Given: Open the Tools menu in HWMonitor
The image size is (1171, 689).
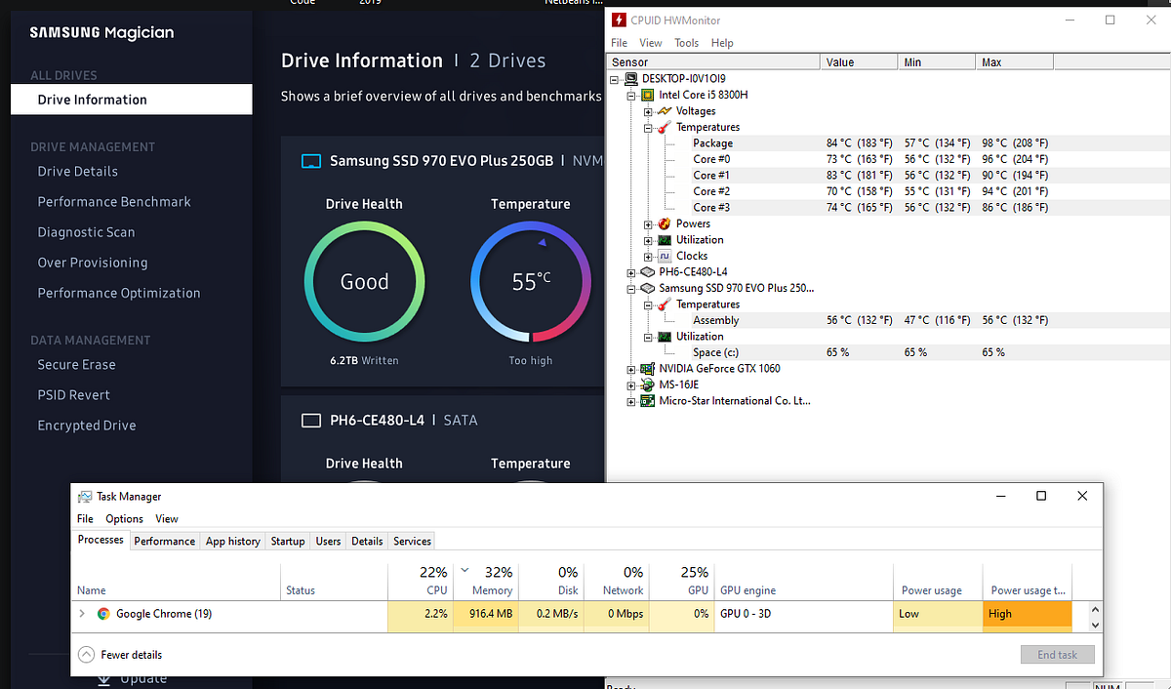Looking at the screenshot, I should click(x=686, y=43).
